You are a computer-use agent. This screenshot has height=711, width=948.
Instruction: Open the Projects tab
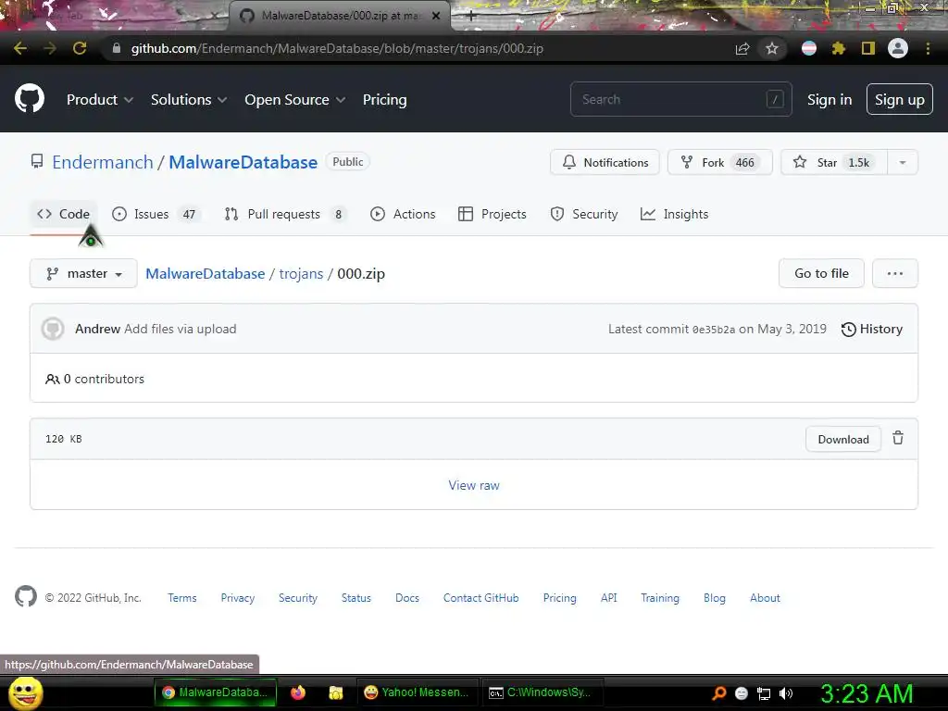[x=493, y=214]
